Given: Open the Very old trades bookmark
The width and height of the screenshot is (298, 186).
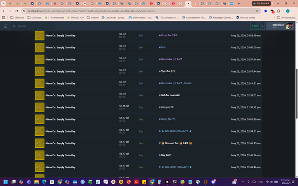Looking at the screenshot, I should 245,18.
